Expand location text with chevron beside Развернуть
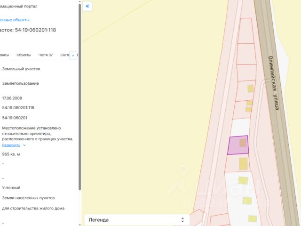This screenshot has width=301, height=226. point(24,145)
